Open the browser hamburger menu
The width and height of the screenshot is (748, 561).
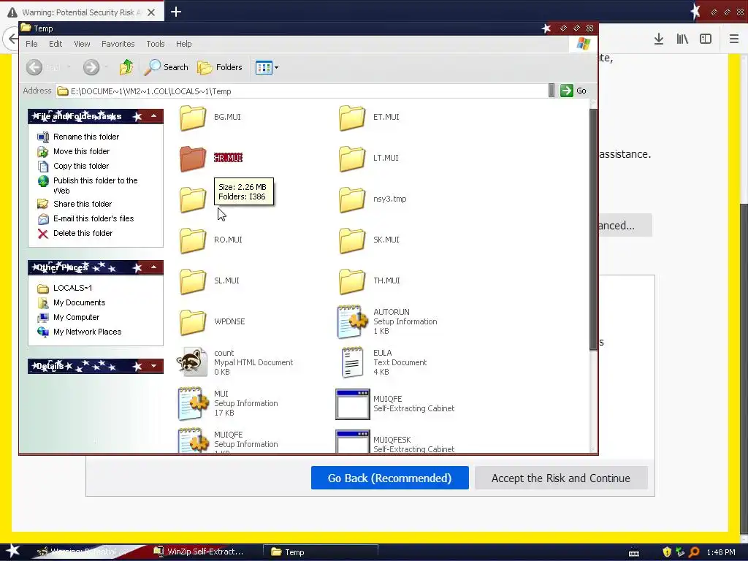point(734,39)
